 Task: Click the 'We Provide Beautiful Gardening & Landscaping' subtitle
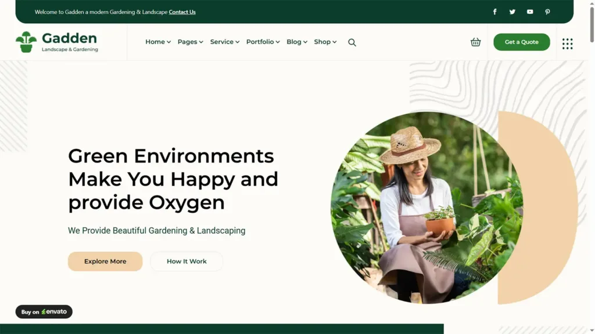[157, 231]
